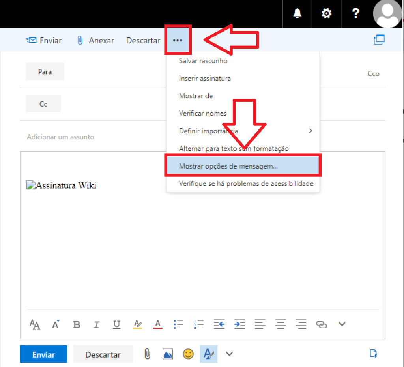Click Anexar with paperclip in toolbar
The height and width of the screenshot is (367, 404).
pyautogui.click(x=95, y=41)
